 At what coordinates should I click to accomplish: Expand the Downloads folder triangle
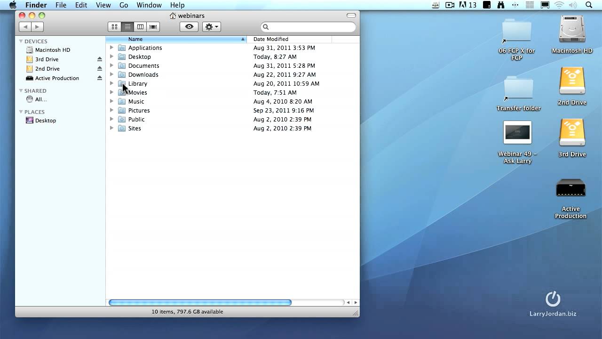click(x=111, y=74)
